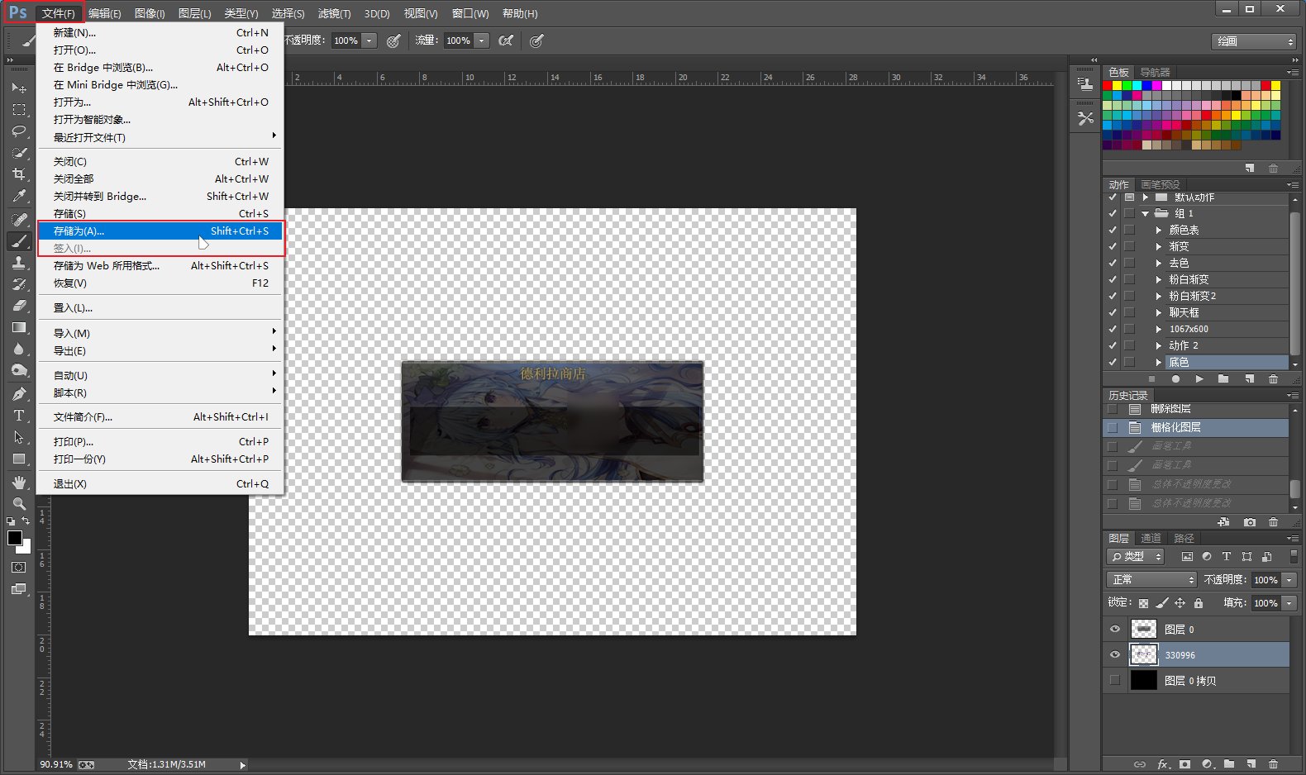This screenshot has width=1306, height=775.
Task: Open the blend mode 正常 dropdown
Action: pyautogui.click(x=1151, y=580)
